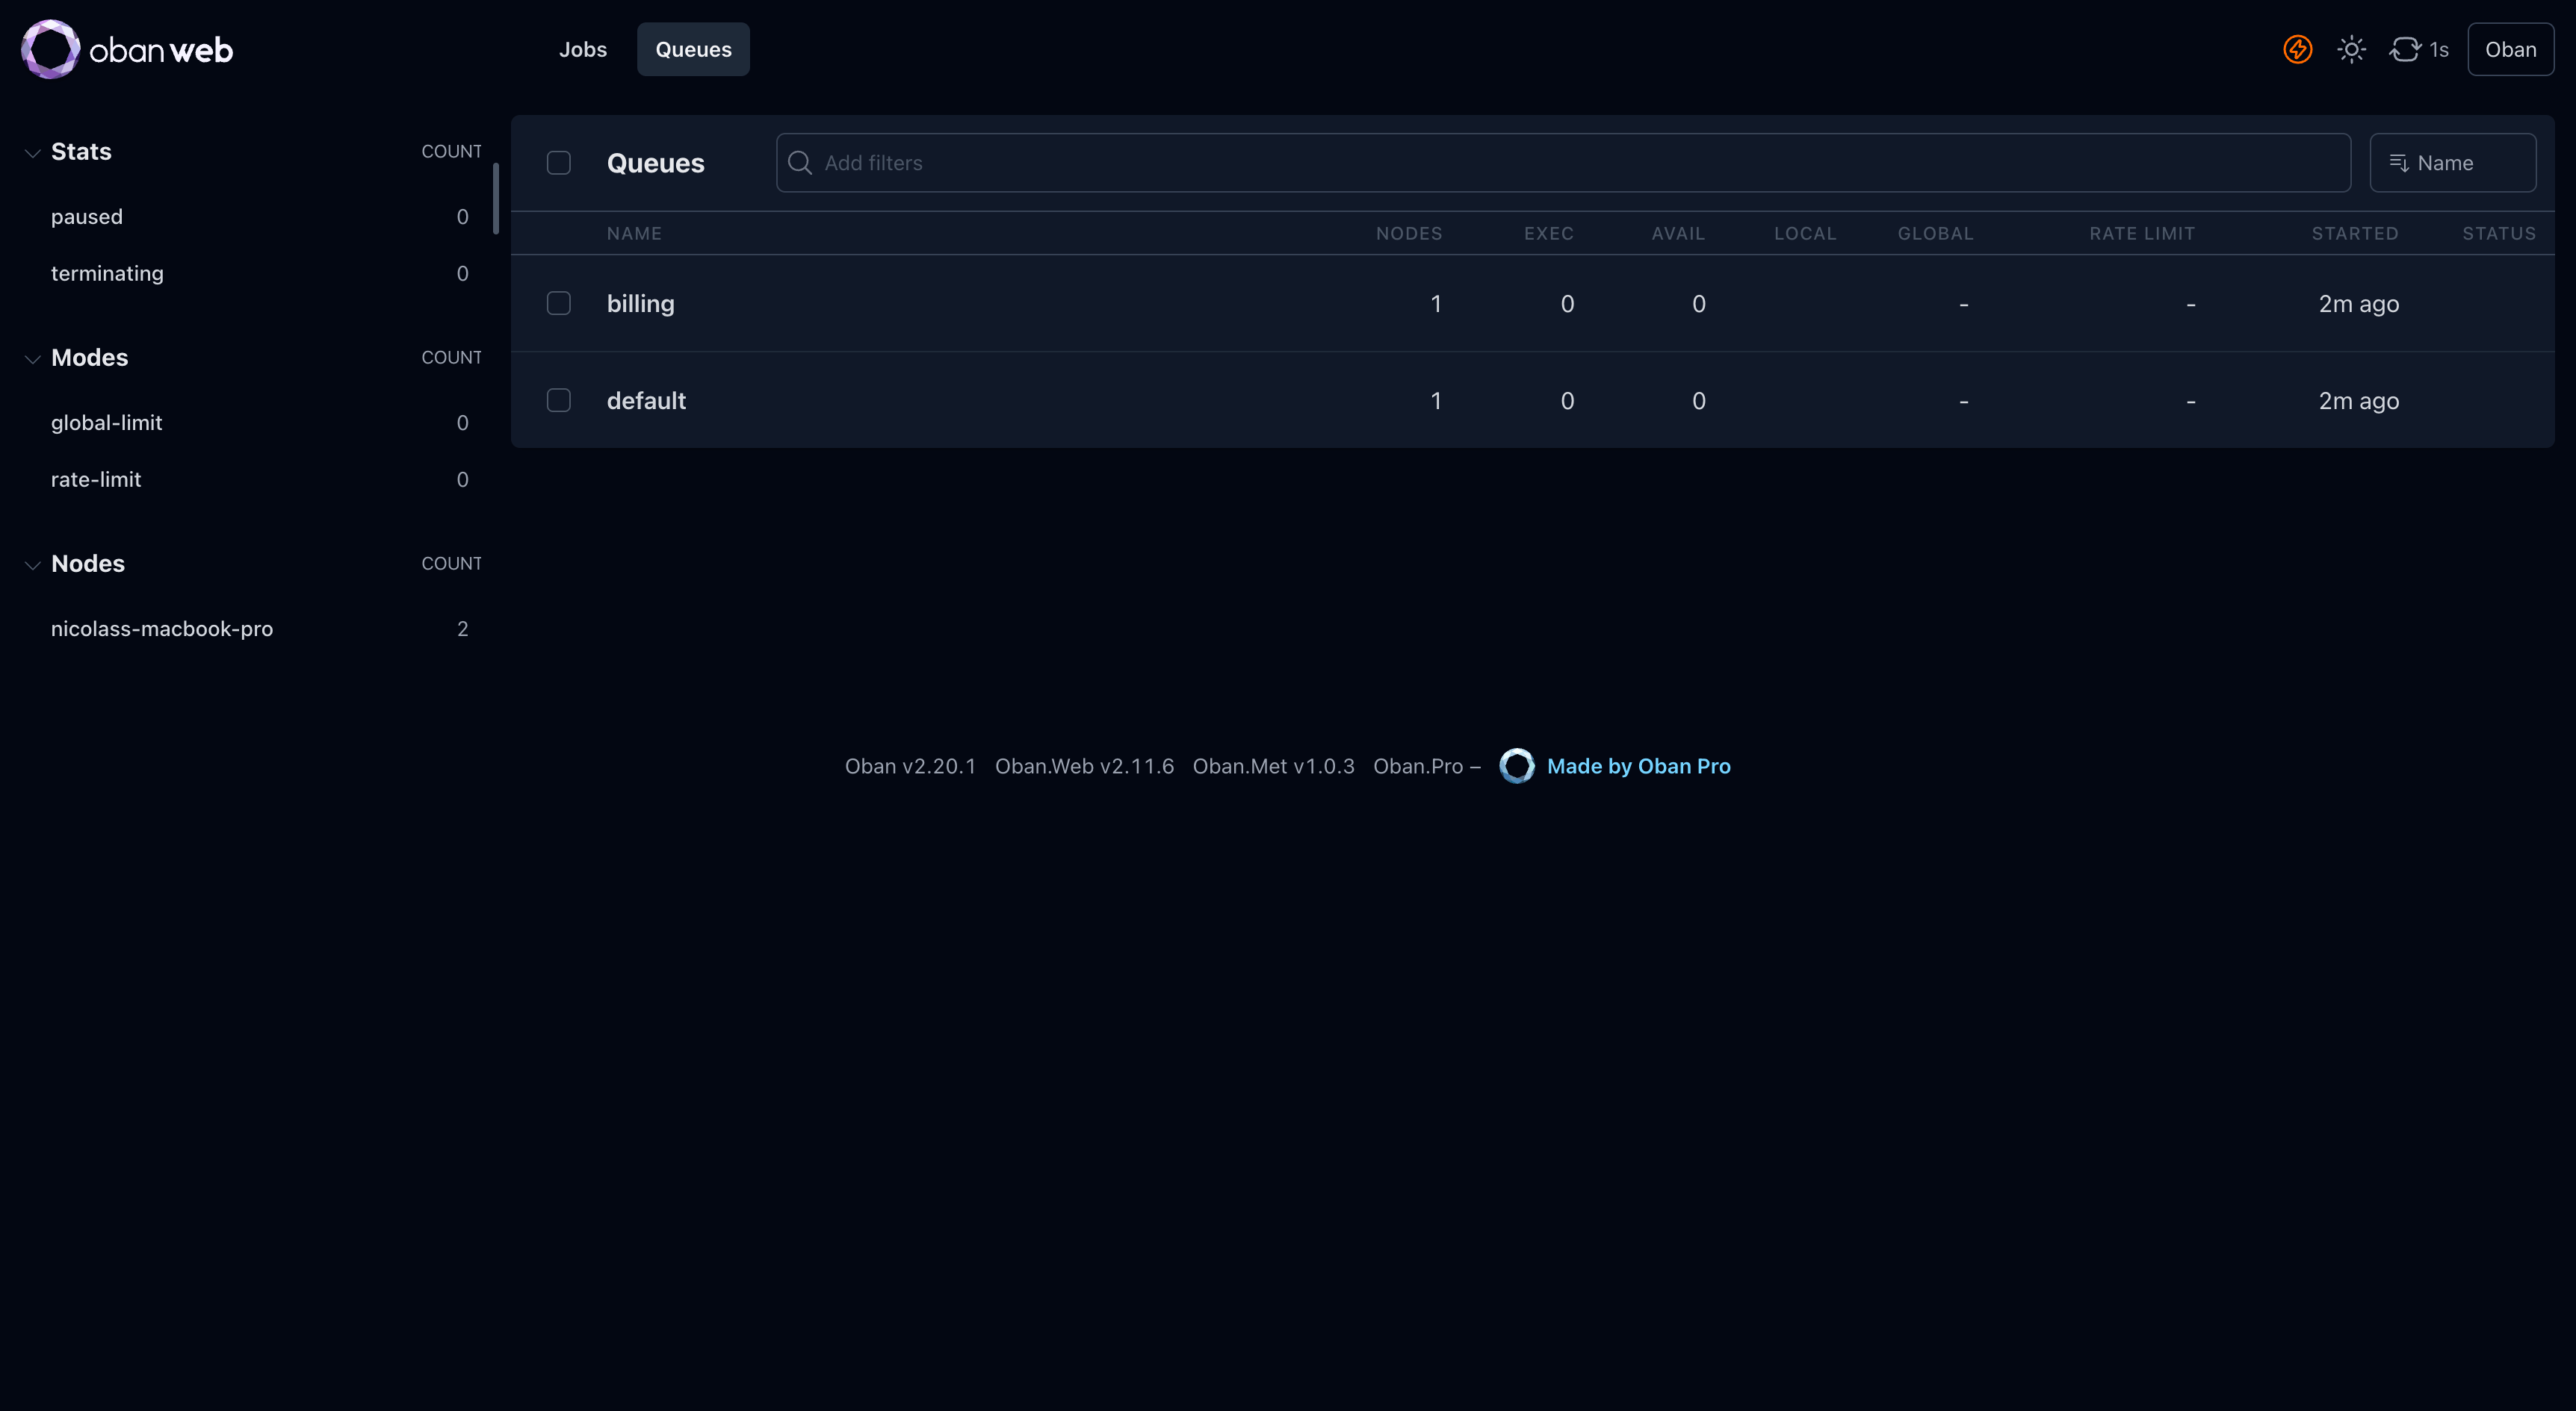2576x1411 pixels.
Task: Open the Made by Oban Pro link
Action: (1639, 765)
